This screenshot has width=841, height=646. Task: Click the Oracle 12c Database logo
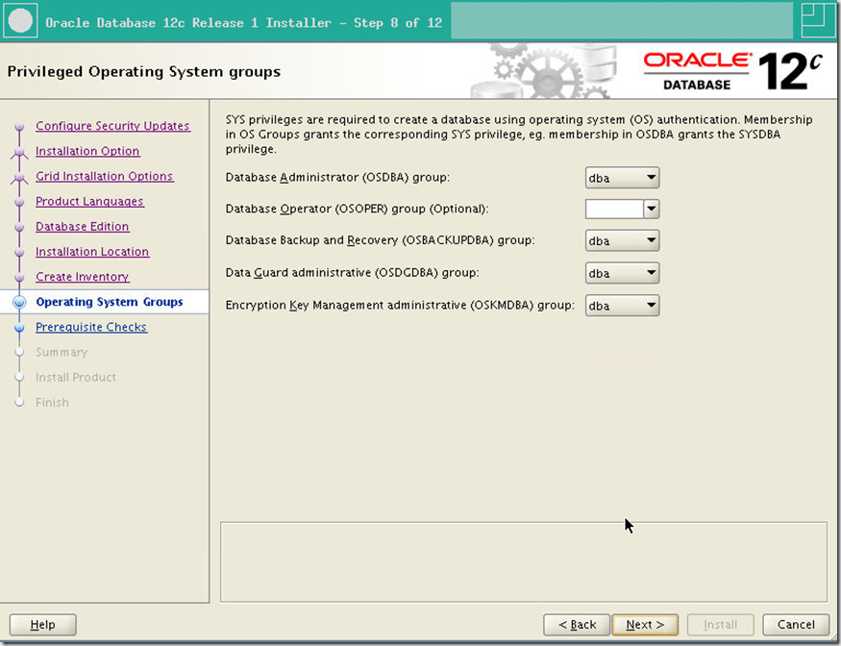pyautogui.click(x=732, y=71)
